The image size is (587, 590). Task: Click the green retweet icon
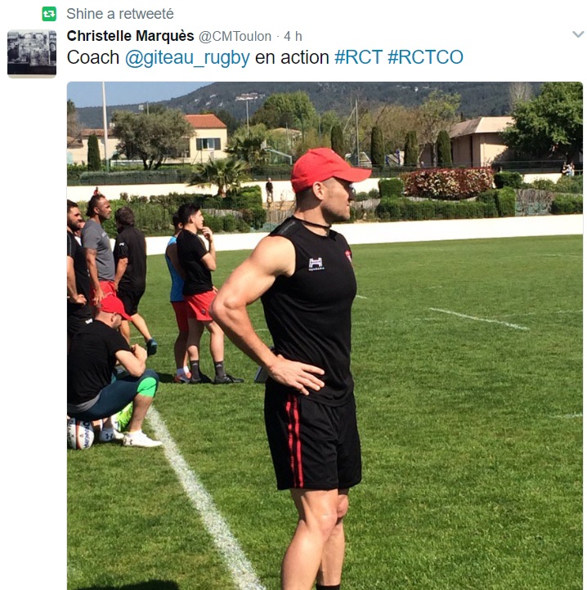[49, 14]
